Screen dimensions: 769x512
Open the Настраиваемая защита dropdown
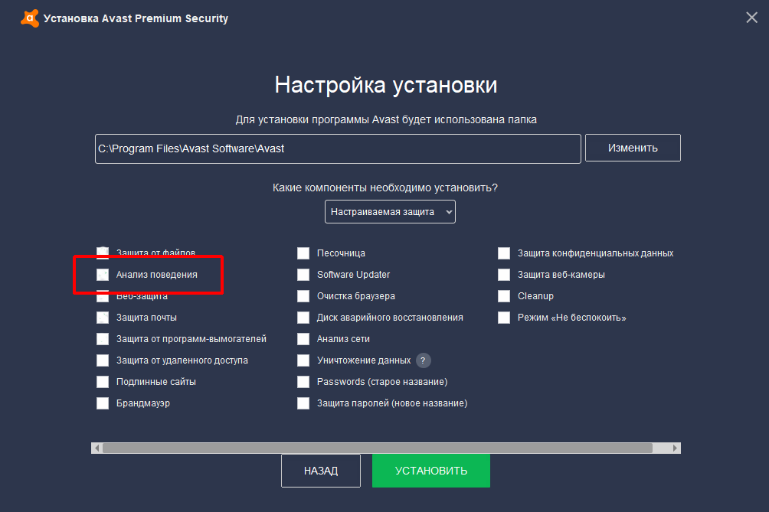click(x=390, y=212)
